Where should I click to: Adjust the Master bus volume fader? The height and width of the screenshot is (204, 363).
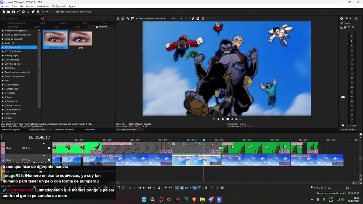[x=343, y=97]
